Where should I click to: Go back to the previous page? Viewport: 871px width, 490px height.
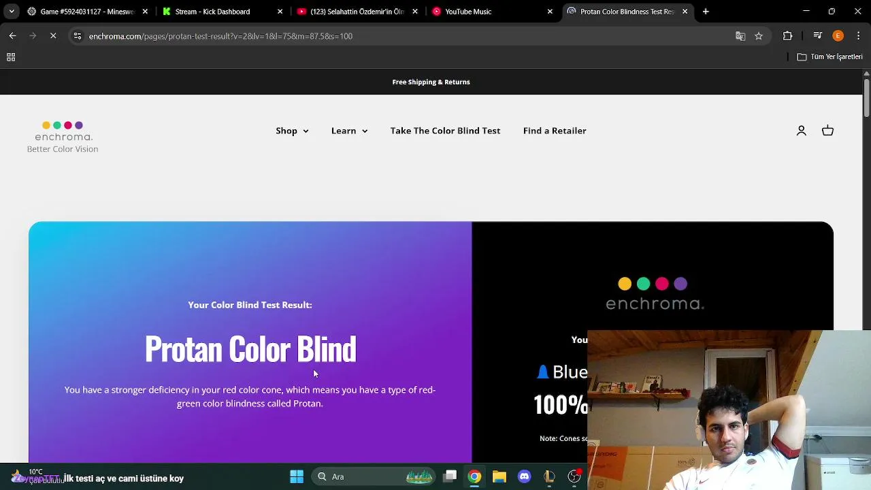(x=12, y=35)
